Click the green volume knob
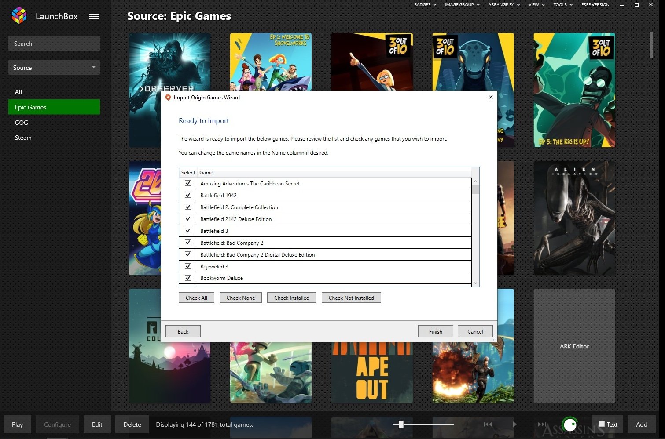Screen dimensions: 665x439 coord(570,424)
